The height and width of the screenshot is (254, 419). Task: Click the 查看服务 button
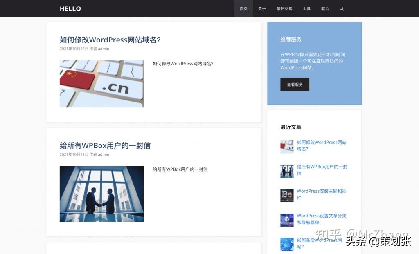(x=295, y=84)
